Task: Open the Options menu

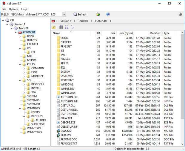Action: 13,9
